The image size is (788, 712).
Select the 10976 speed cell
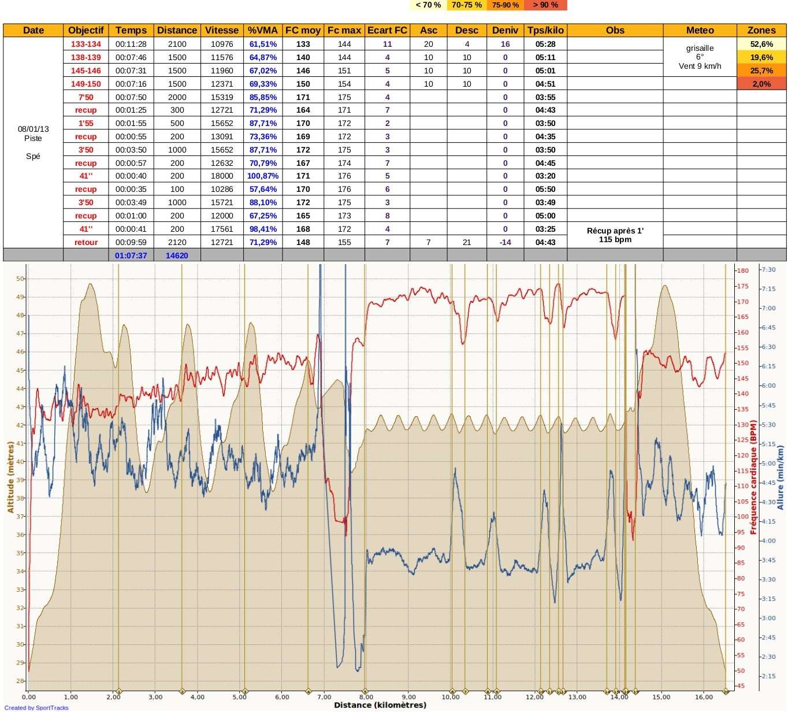222,44
